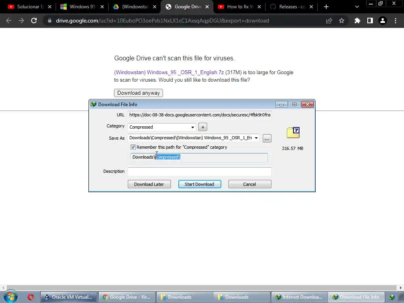Open the tab search chevron
The image size is (404, 303).
[357, 7]
